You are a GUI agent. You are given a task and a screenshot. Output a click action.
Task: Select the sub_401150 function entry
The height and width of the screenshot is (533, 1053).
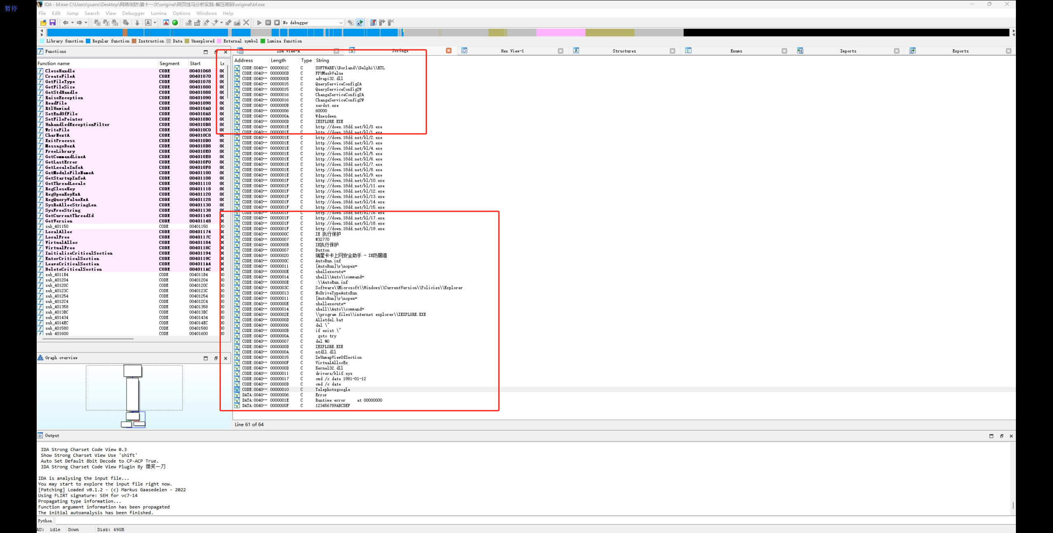point(57,227)
